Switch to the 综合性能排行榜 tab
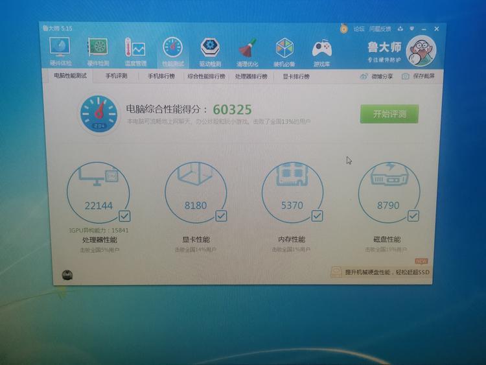Screen dimensions: 486x365 pyautogui.click(x=206, y=77)
